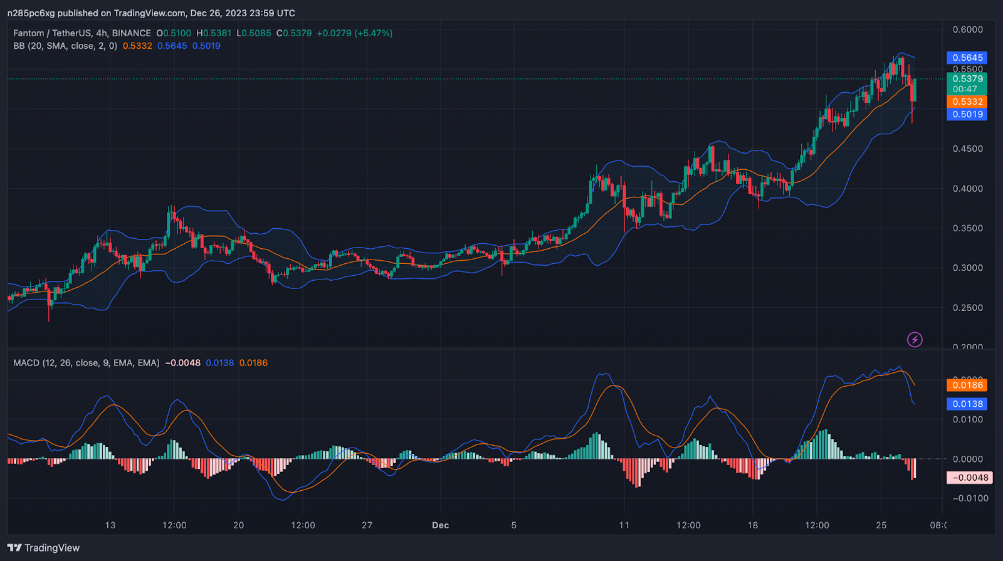
Task: Click the +0.0279 (+5.47%) change value
Action: click(355, 33)
